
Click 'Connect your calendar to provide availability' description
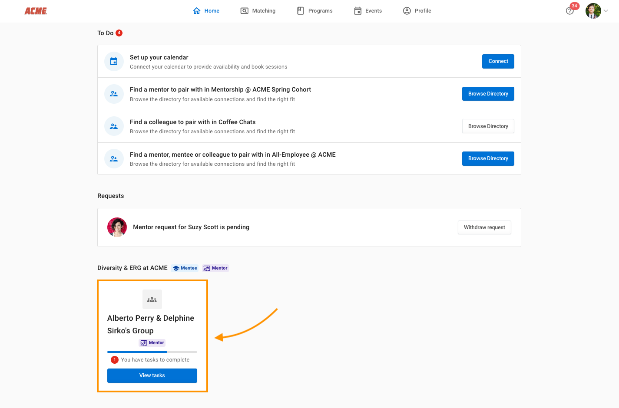pos(209,67)
